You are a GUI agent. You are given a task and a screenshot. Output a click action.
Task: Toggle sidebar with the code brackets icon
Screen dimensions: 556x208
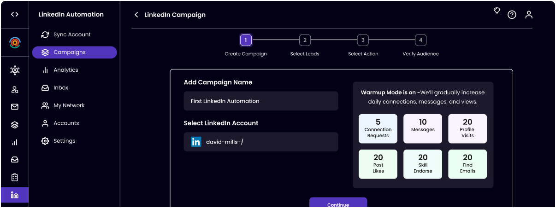[x=15, y=14]
